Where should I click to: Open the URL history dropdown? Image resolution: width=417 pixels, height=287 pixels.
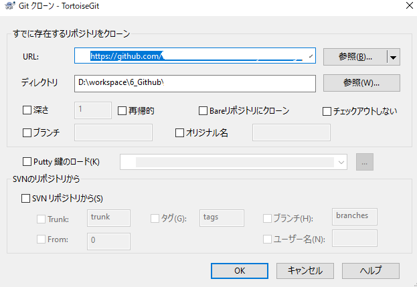coord(309,57)
